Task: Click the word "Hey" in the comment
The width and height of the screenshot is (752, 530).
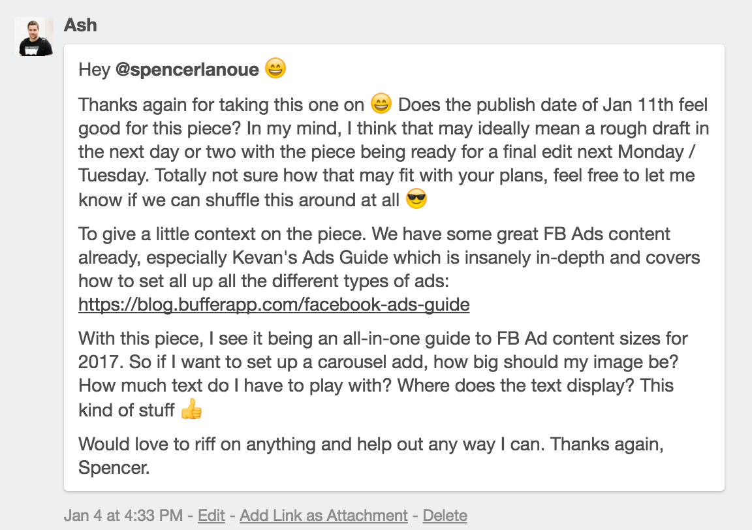Action: [95, 70]
